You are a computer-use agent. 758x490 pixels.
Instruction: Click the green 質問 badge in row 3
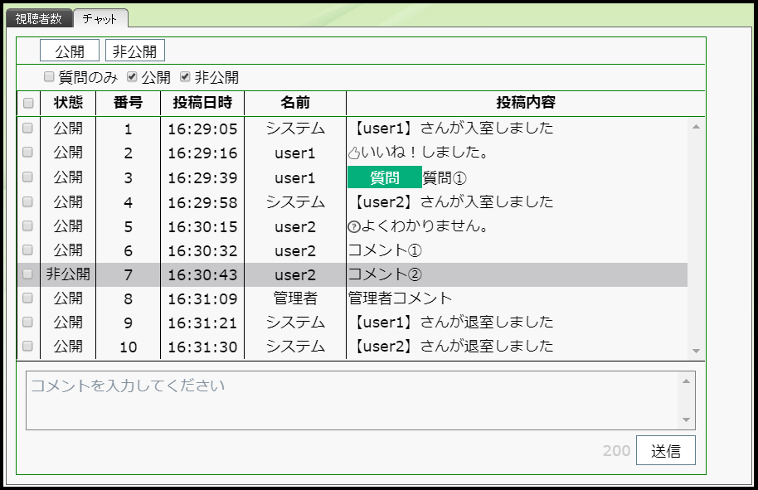384,177
